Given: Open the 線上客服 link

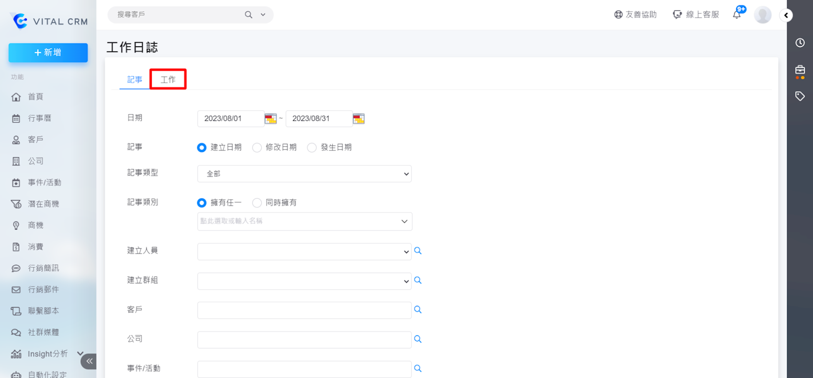Looking at the screenshot, I should pos(696,15).
